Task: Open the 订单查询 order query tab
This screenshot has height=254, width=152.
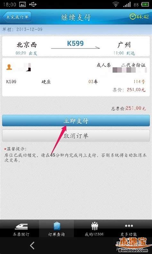Action: click(56, 229)
